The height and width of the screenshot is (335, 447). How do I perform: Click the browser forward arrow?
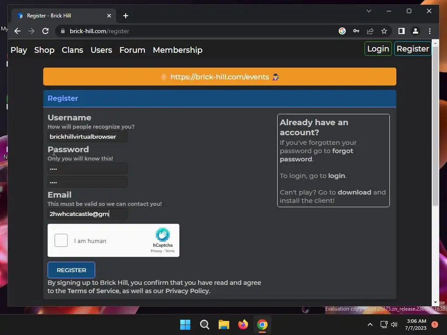pyautogui.click(x=31, y=31)
